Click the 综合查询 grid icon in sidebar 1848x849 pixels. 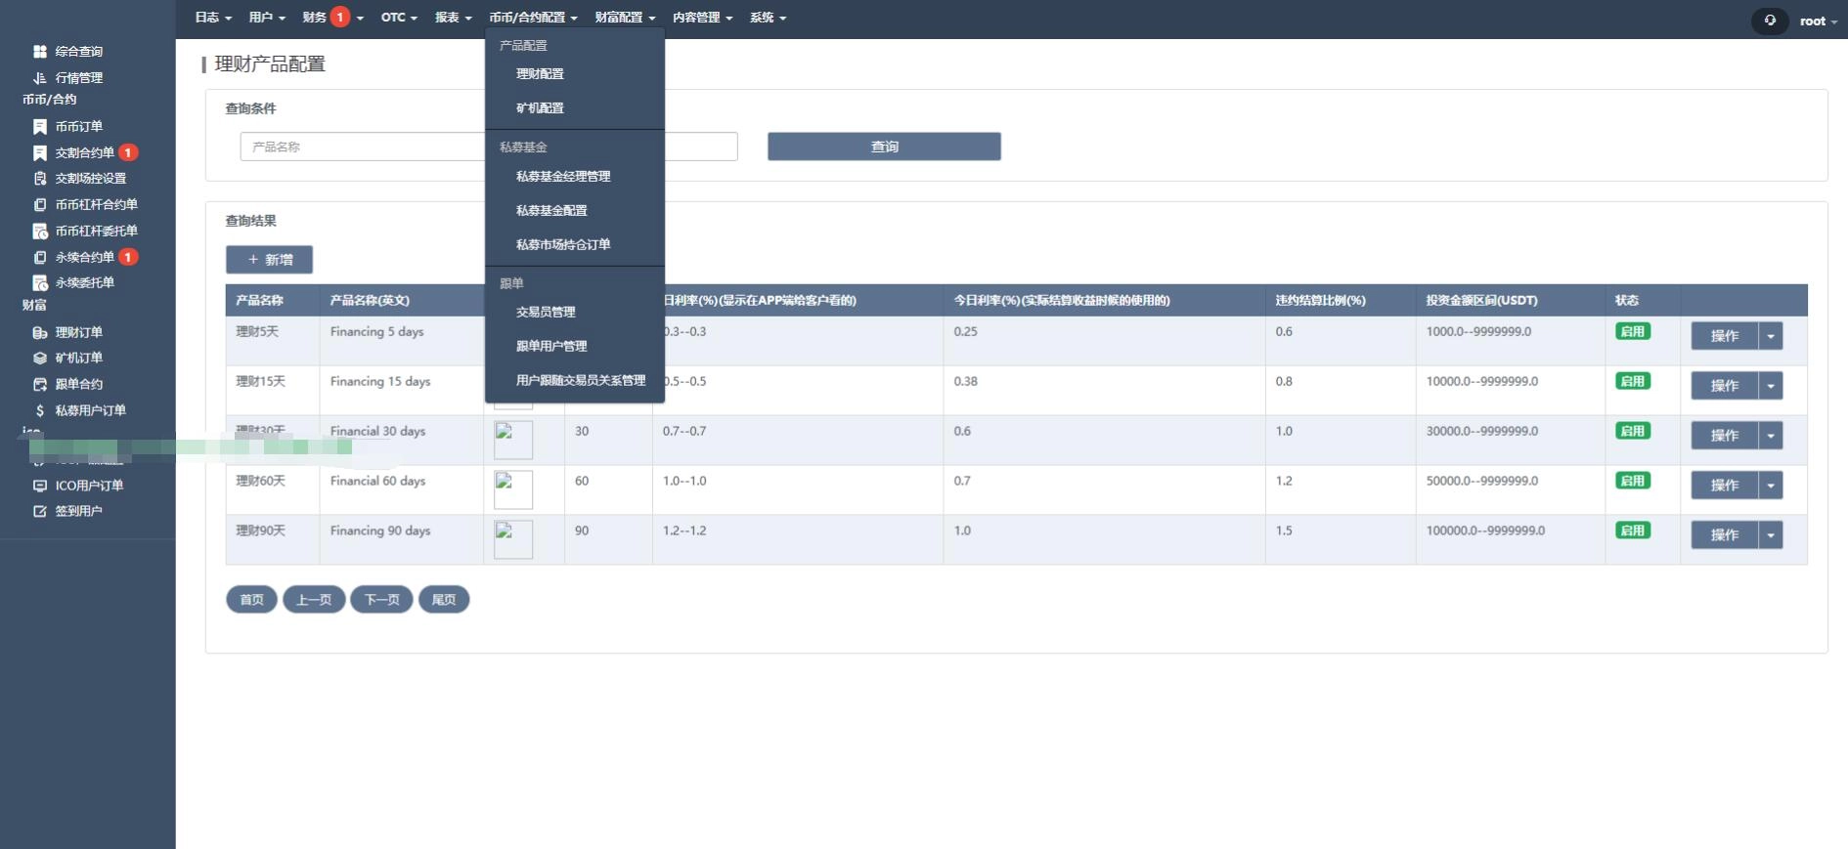coord(40,52)
